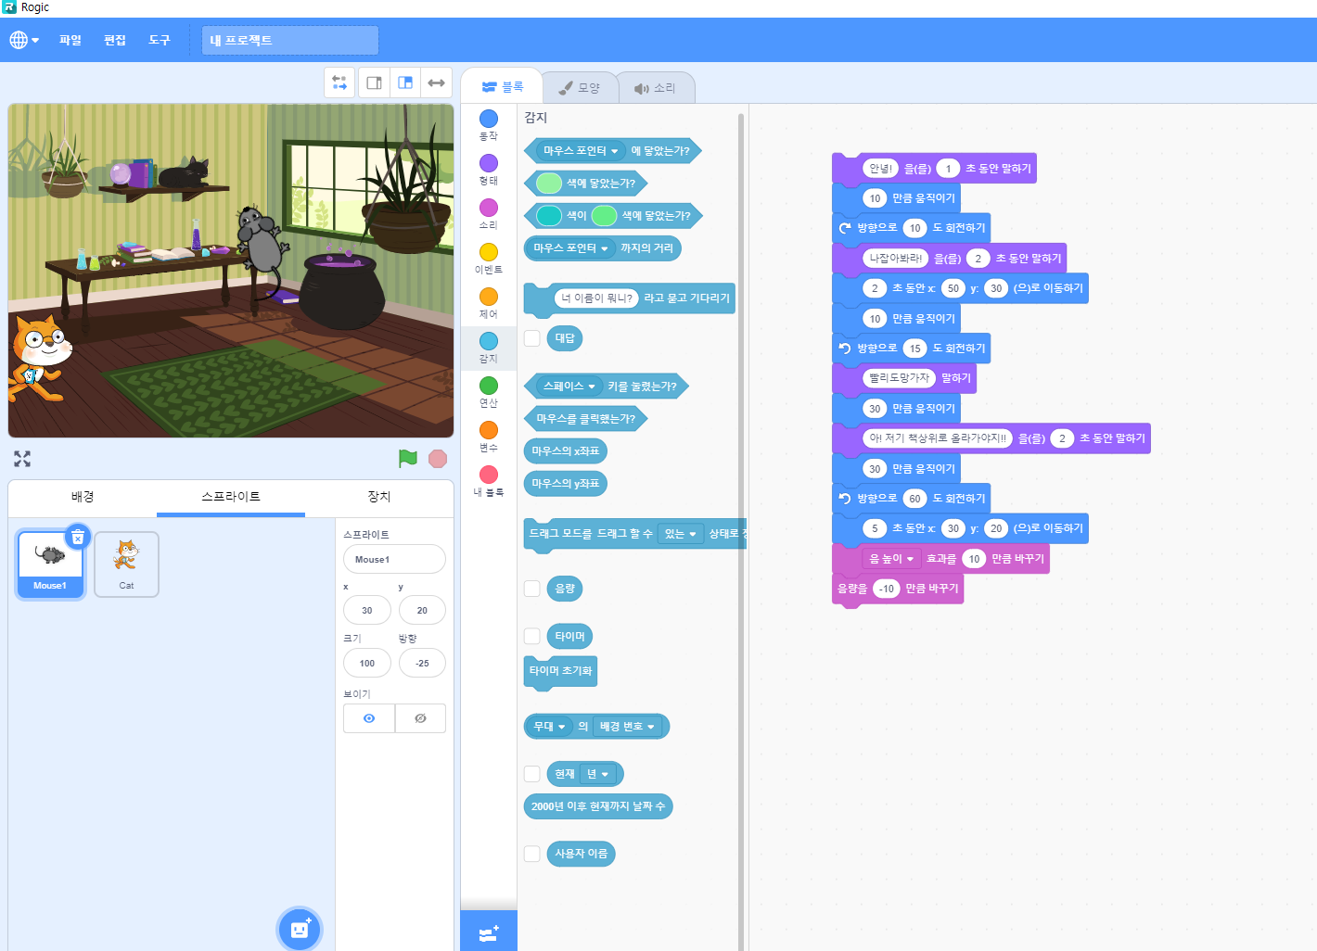The width and height of the screenshot is (1317, 951).
Task: Open the add sprite button
Action: pyautogui.click(x=299, y=929)
